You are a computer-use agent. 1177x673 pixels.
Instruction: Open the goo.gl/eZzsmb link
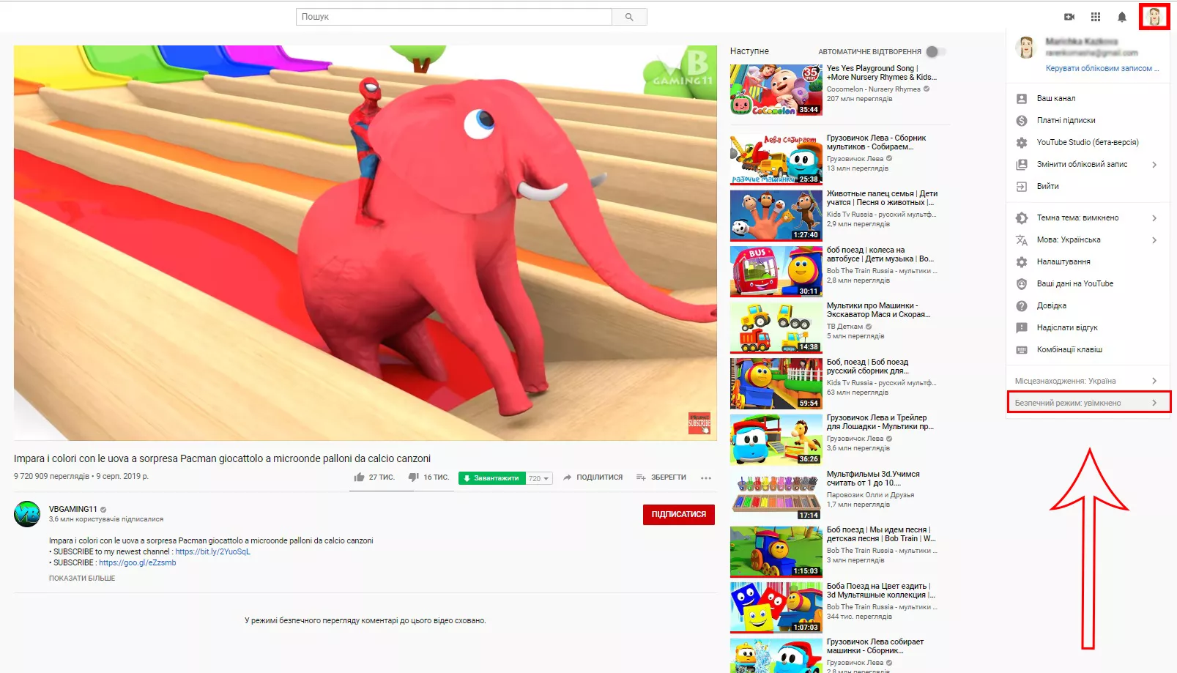click(137, 562)
